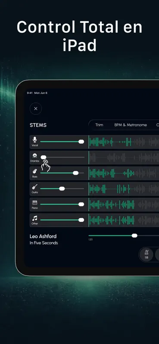Click the Guitar track waveform
The image size is (159, 344).
pyautogui.click(x=124, y=189)
